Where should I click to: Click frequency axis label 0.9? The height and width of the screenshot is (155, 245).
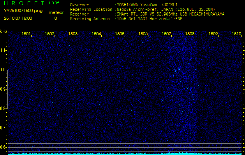click(x=3, y=89)
